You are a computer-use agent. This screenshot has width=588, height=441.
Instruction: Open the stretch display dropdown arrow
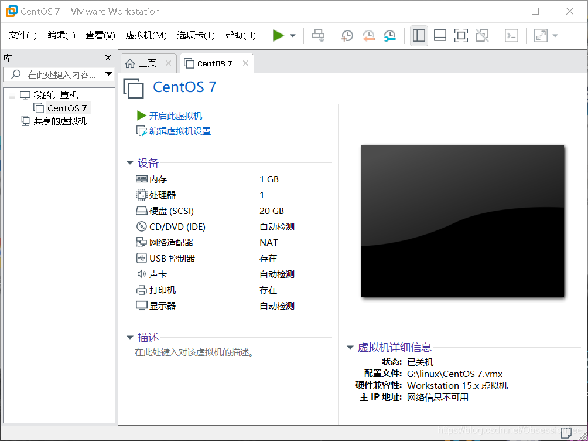(555, 36)
